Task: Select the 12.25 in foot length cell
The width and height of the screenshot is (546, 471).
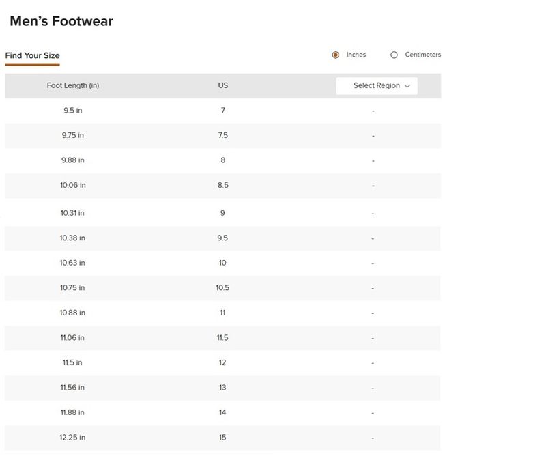Action: click(x=72, y=438)
